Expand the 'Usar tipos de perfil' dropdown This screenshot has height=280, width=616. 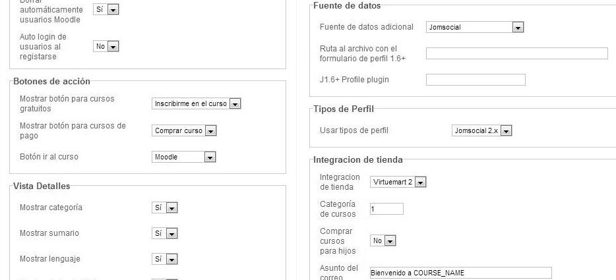(x=482, y=130)
